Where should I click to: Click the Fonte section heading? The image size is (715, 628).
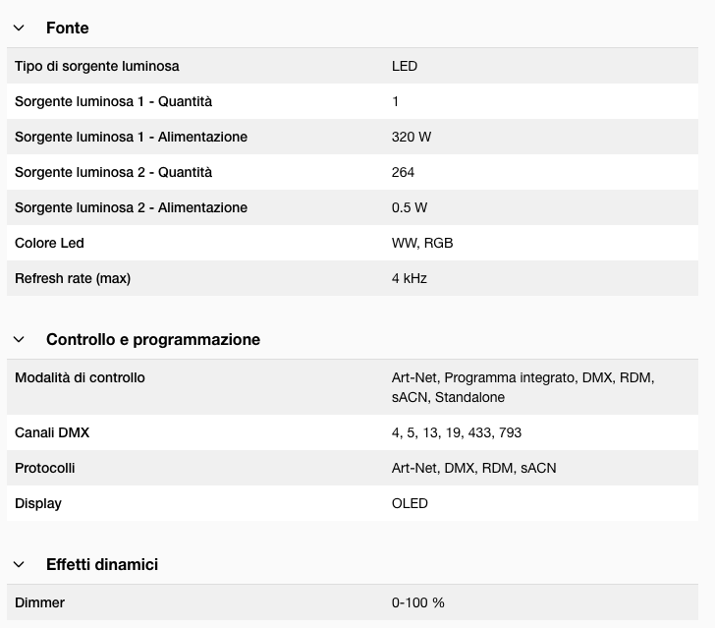(x=67, y=29)
